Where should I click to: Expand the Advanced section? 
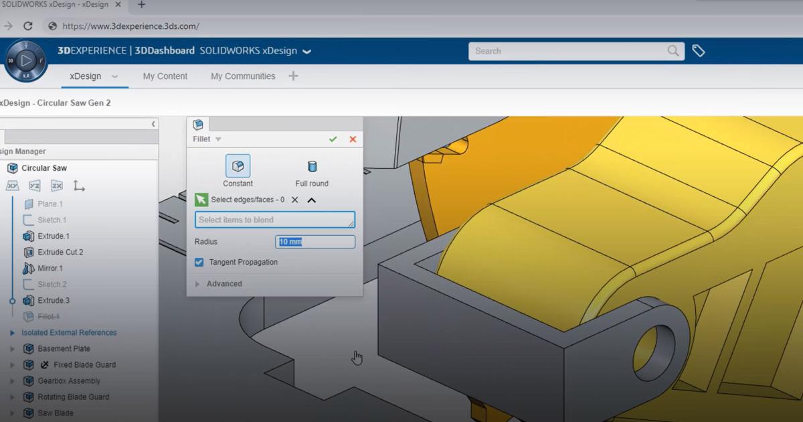(198, 284)
